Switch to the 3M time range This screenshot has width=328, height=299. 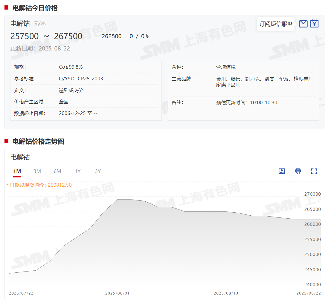(37, 171)
